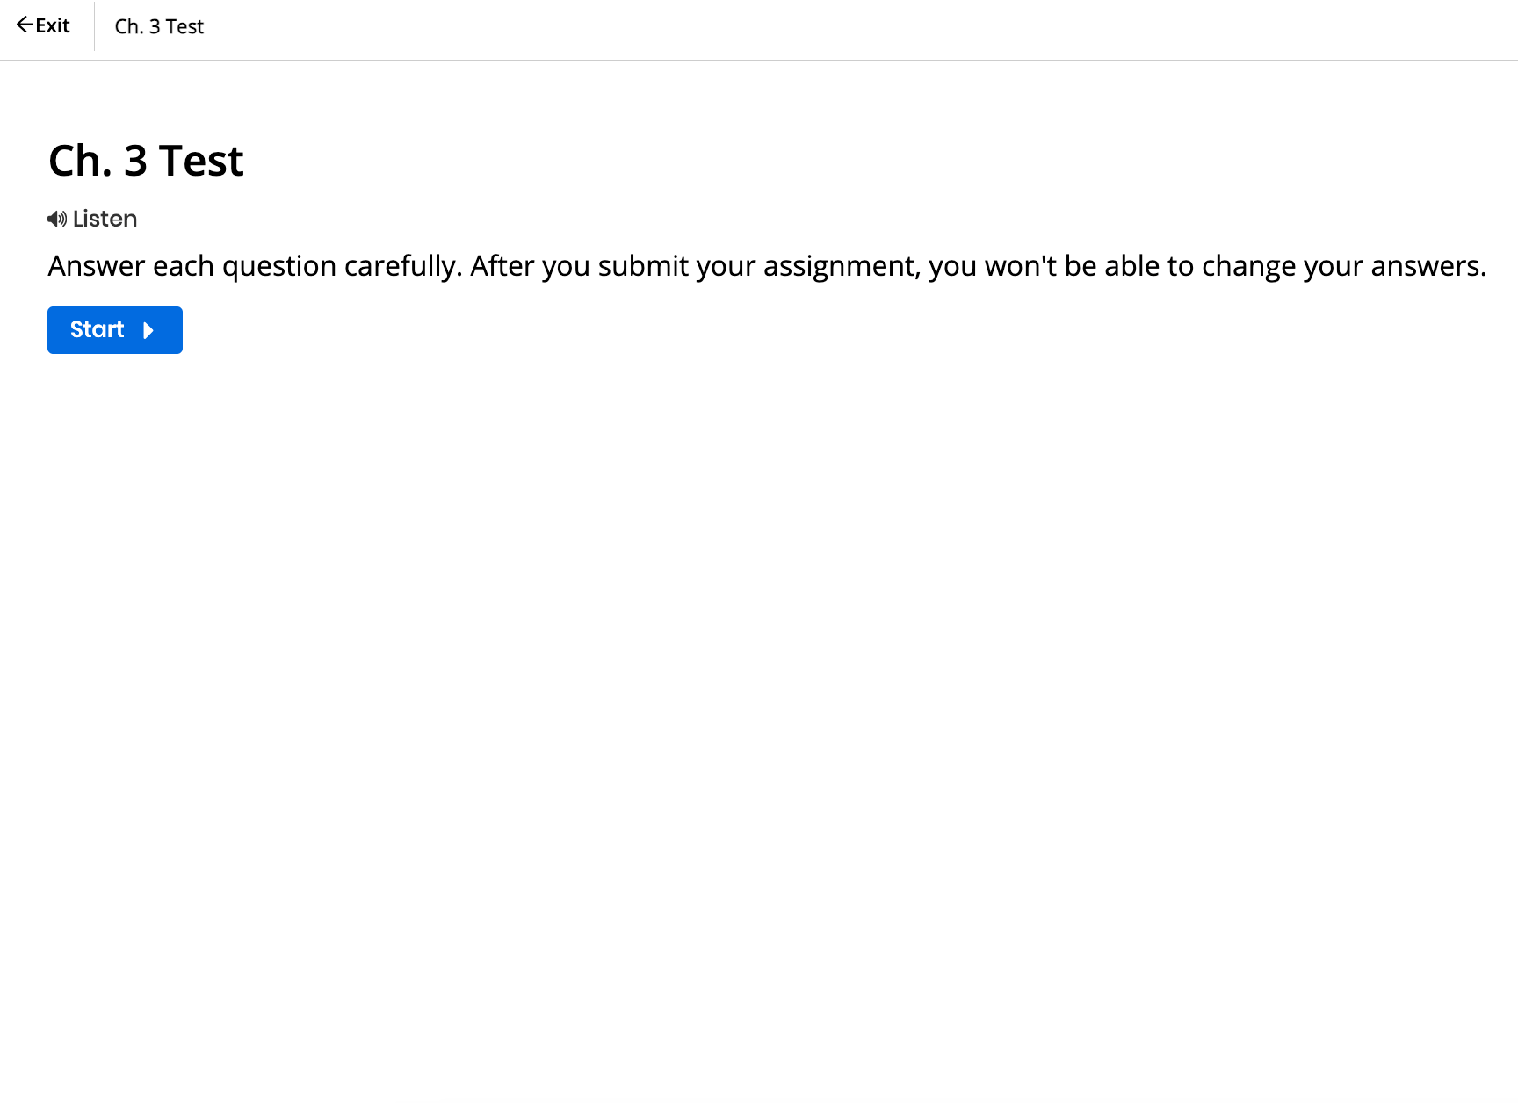Click the word 'After' in the instructions
Viewport: 1518px width, 1103px height.
point(502,266)
